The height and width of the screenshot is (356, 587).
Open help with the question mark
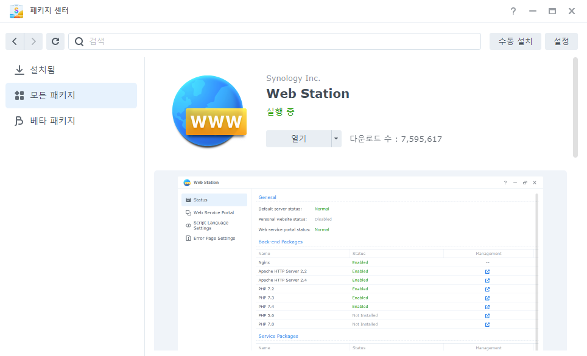tap(513, 11)
